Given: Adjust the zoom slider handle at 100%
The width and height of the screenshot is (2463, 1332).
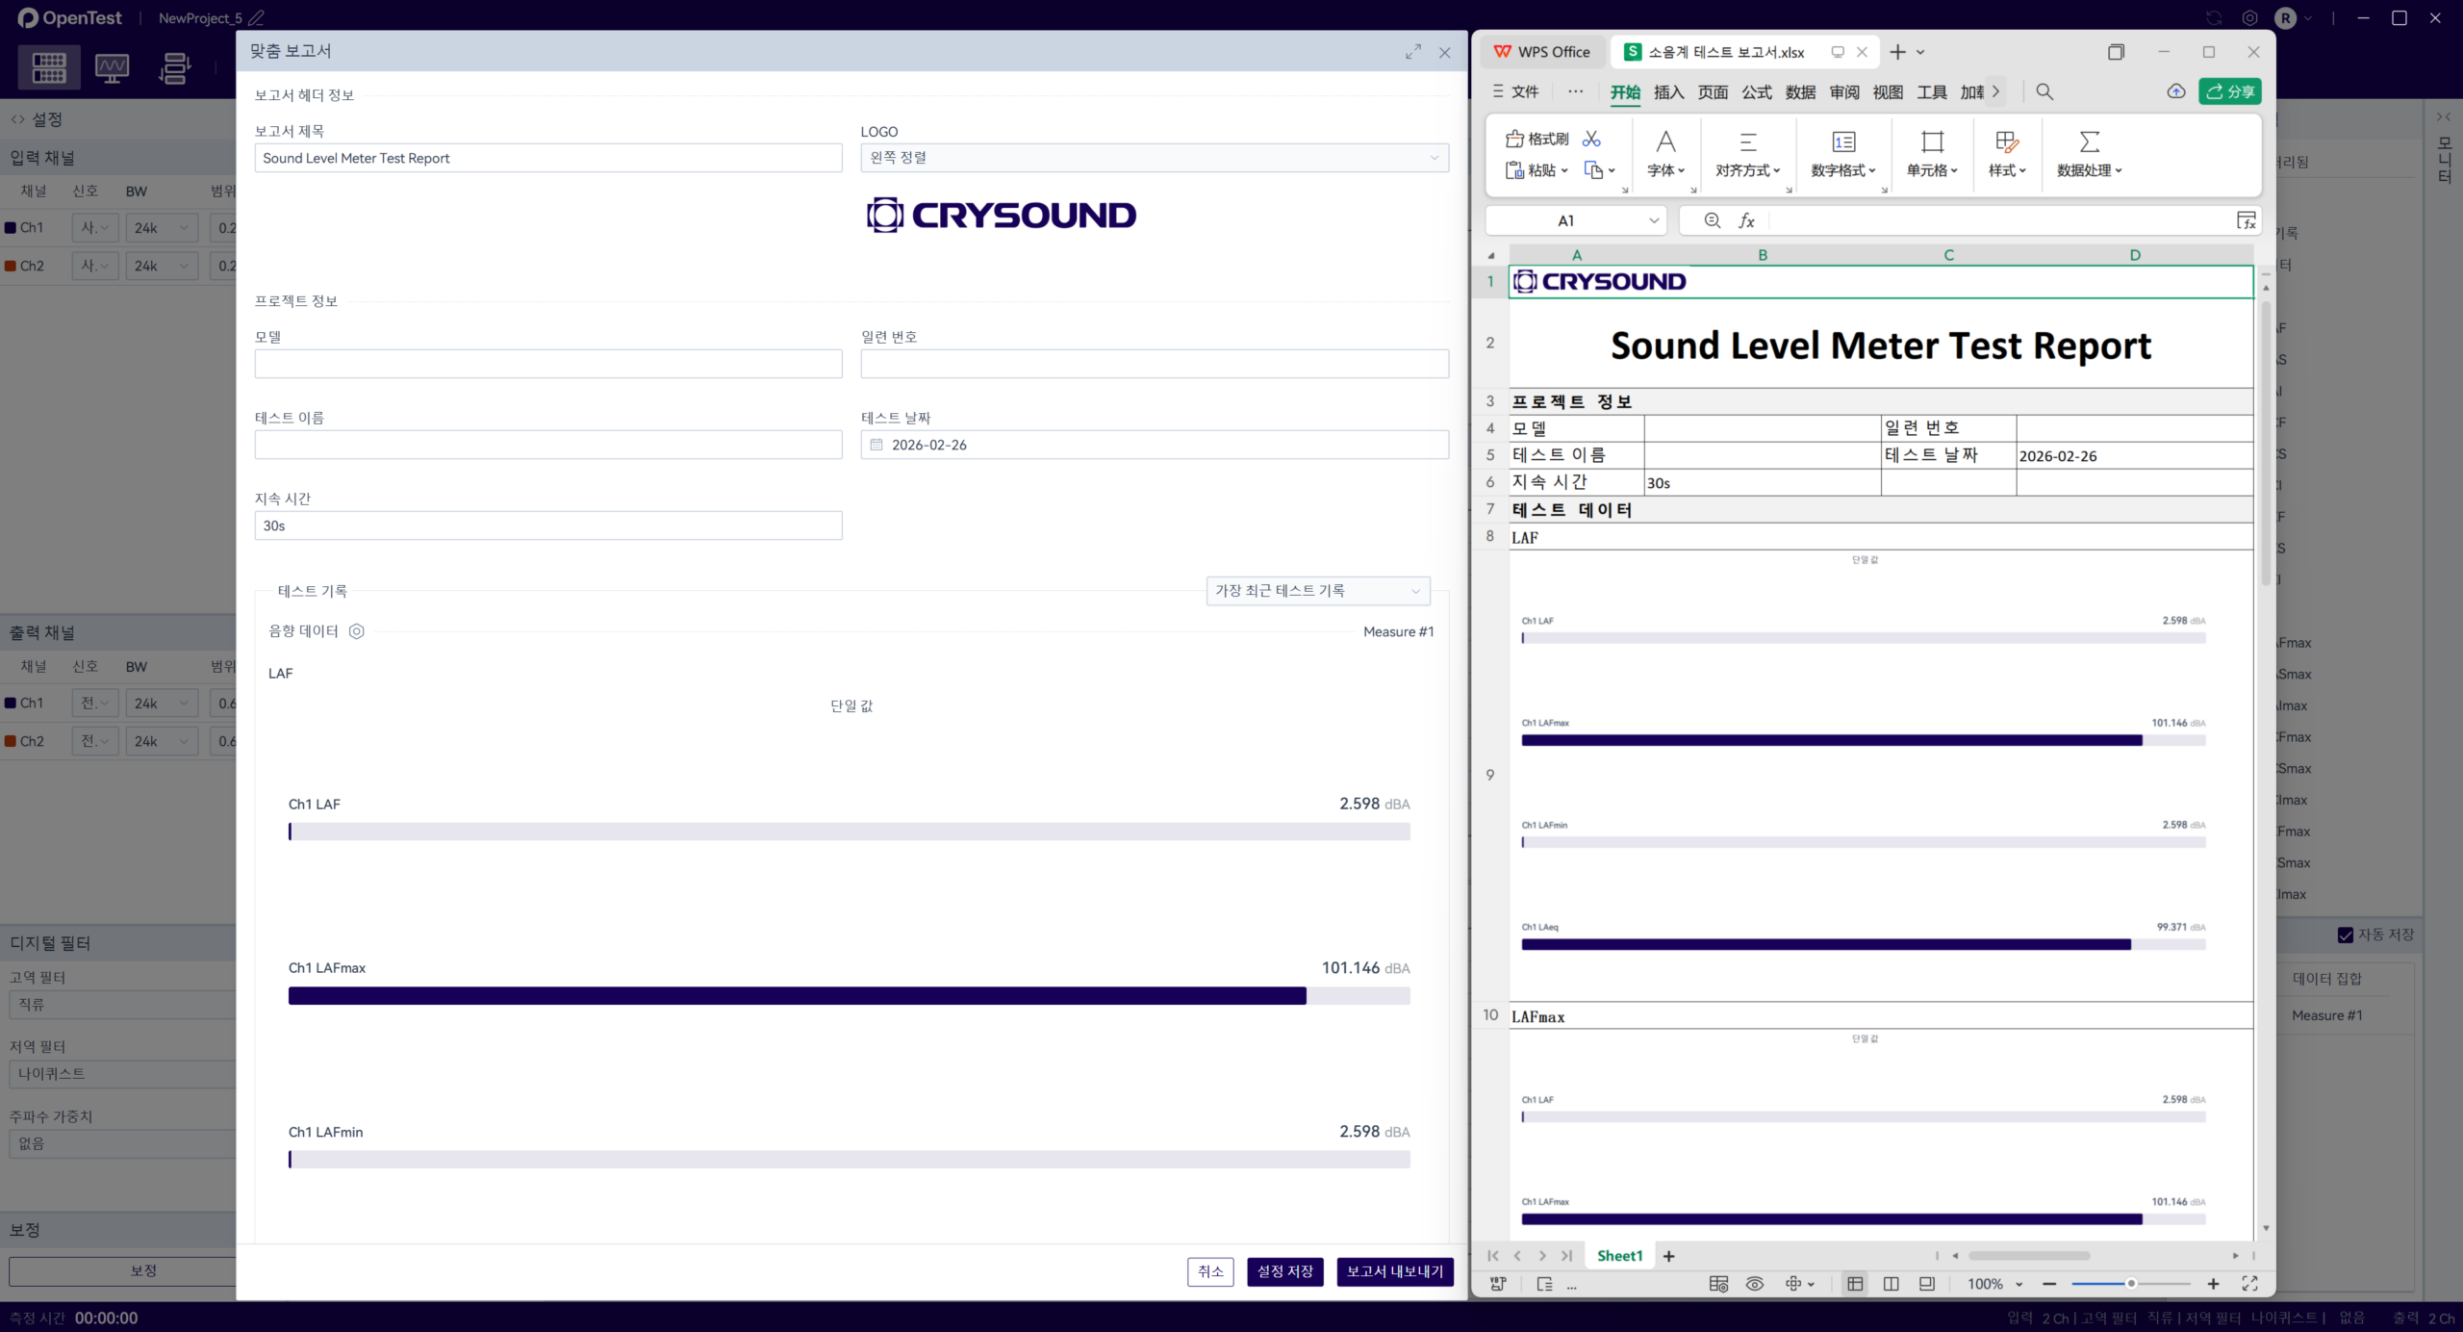Looking at the screenshot, I should [2131, 1284].
